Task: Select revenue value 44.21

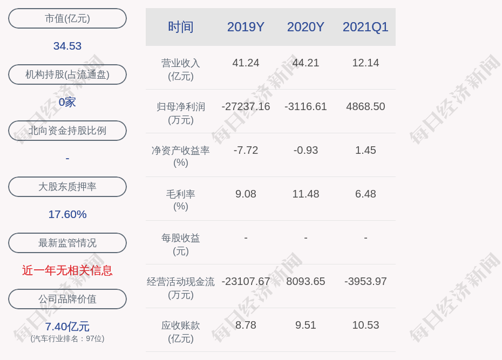Action: (x=306, y=63)
